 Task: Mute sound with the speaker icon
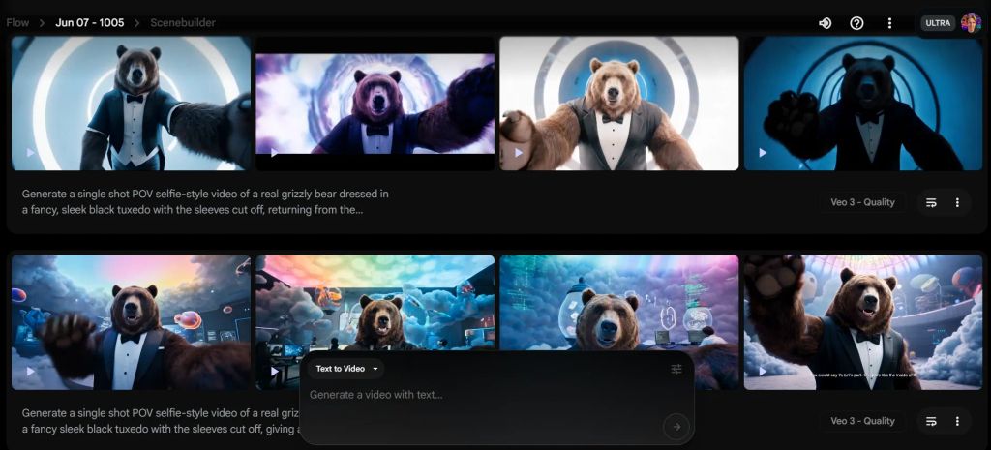coord(825,23)
